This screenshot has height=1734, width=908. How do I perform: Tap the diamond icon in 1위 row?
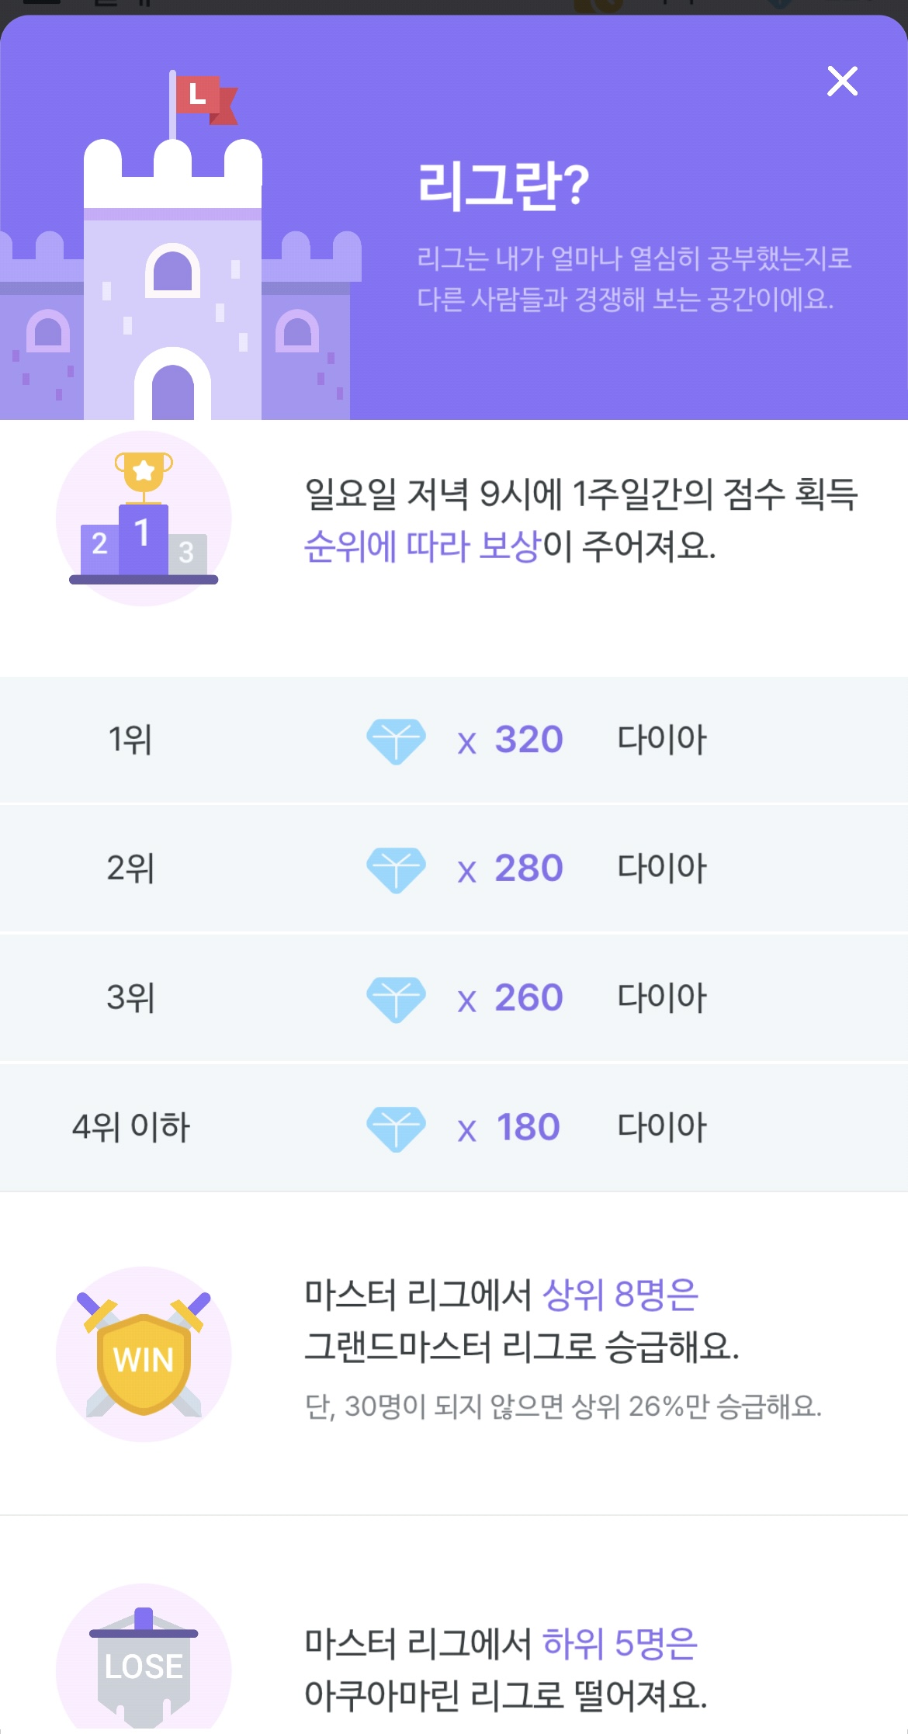(x=396, y=741)
